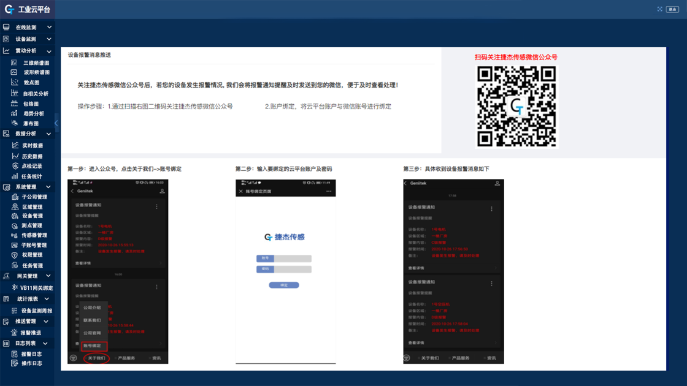Click the 瀑布图 waterfall icon
This screenshot has height=386, width=687.
click(15, 123)
